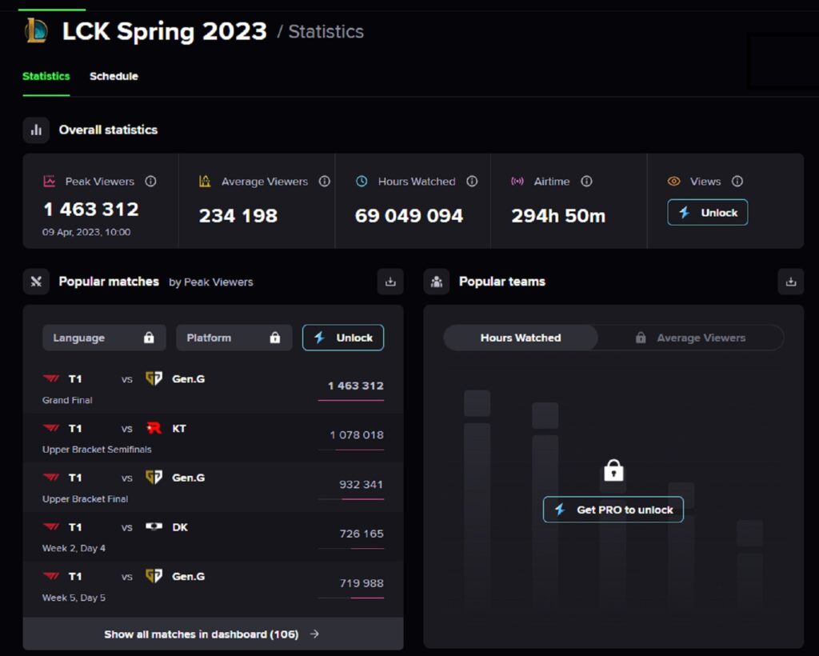Click the peak date '09 Apr, 2023, 10:00'
This screenshot has width=819, height=656.
[86, 232]
